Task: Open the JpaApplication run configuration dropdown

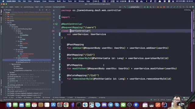Action: 135,7
